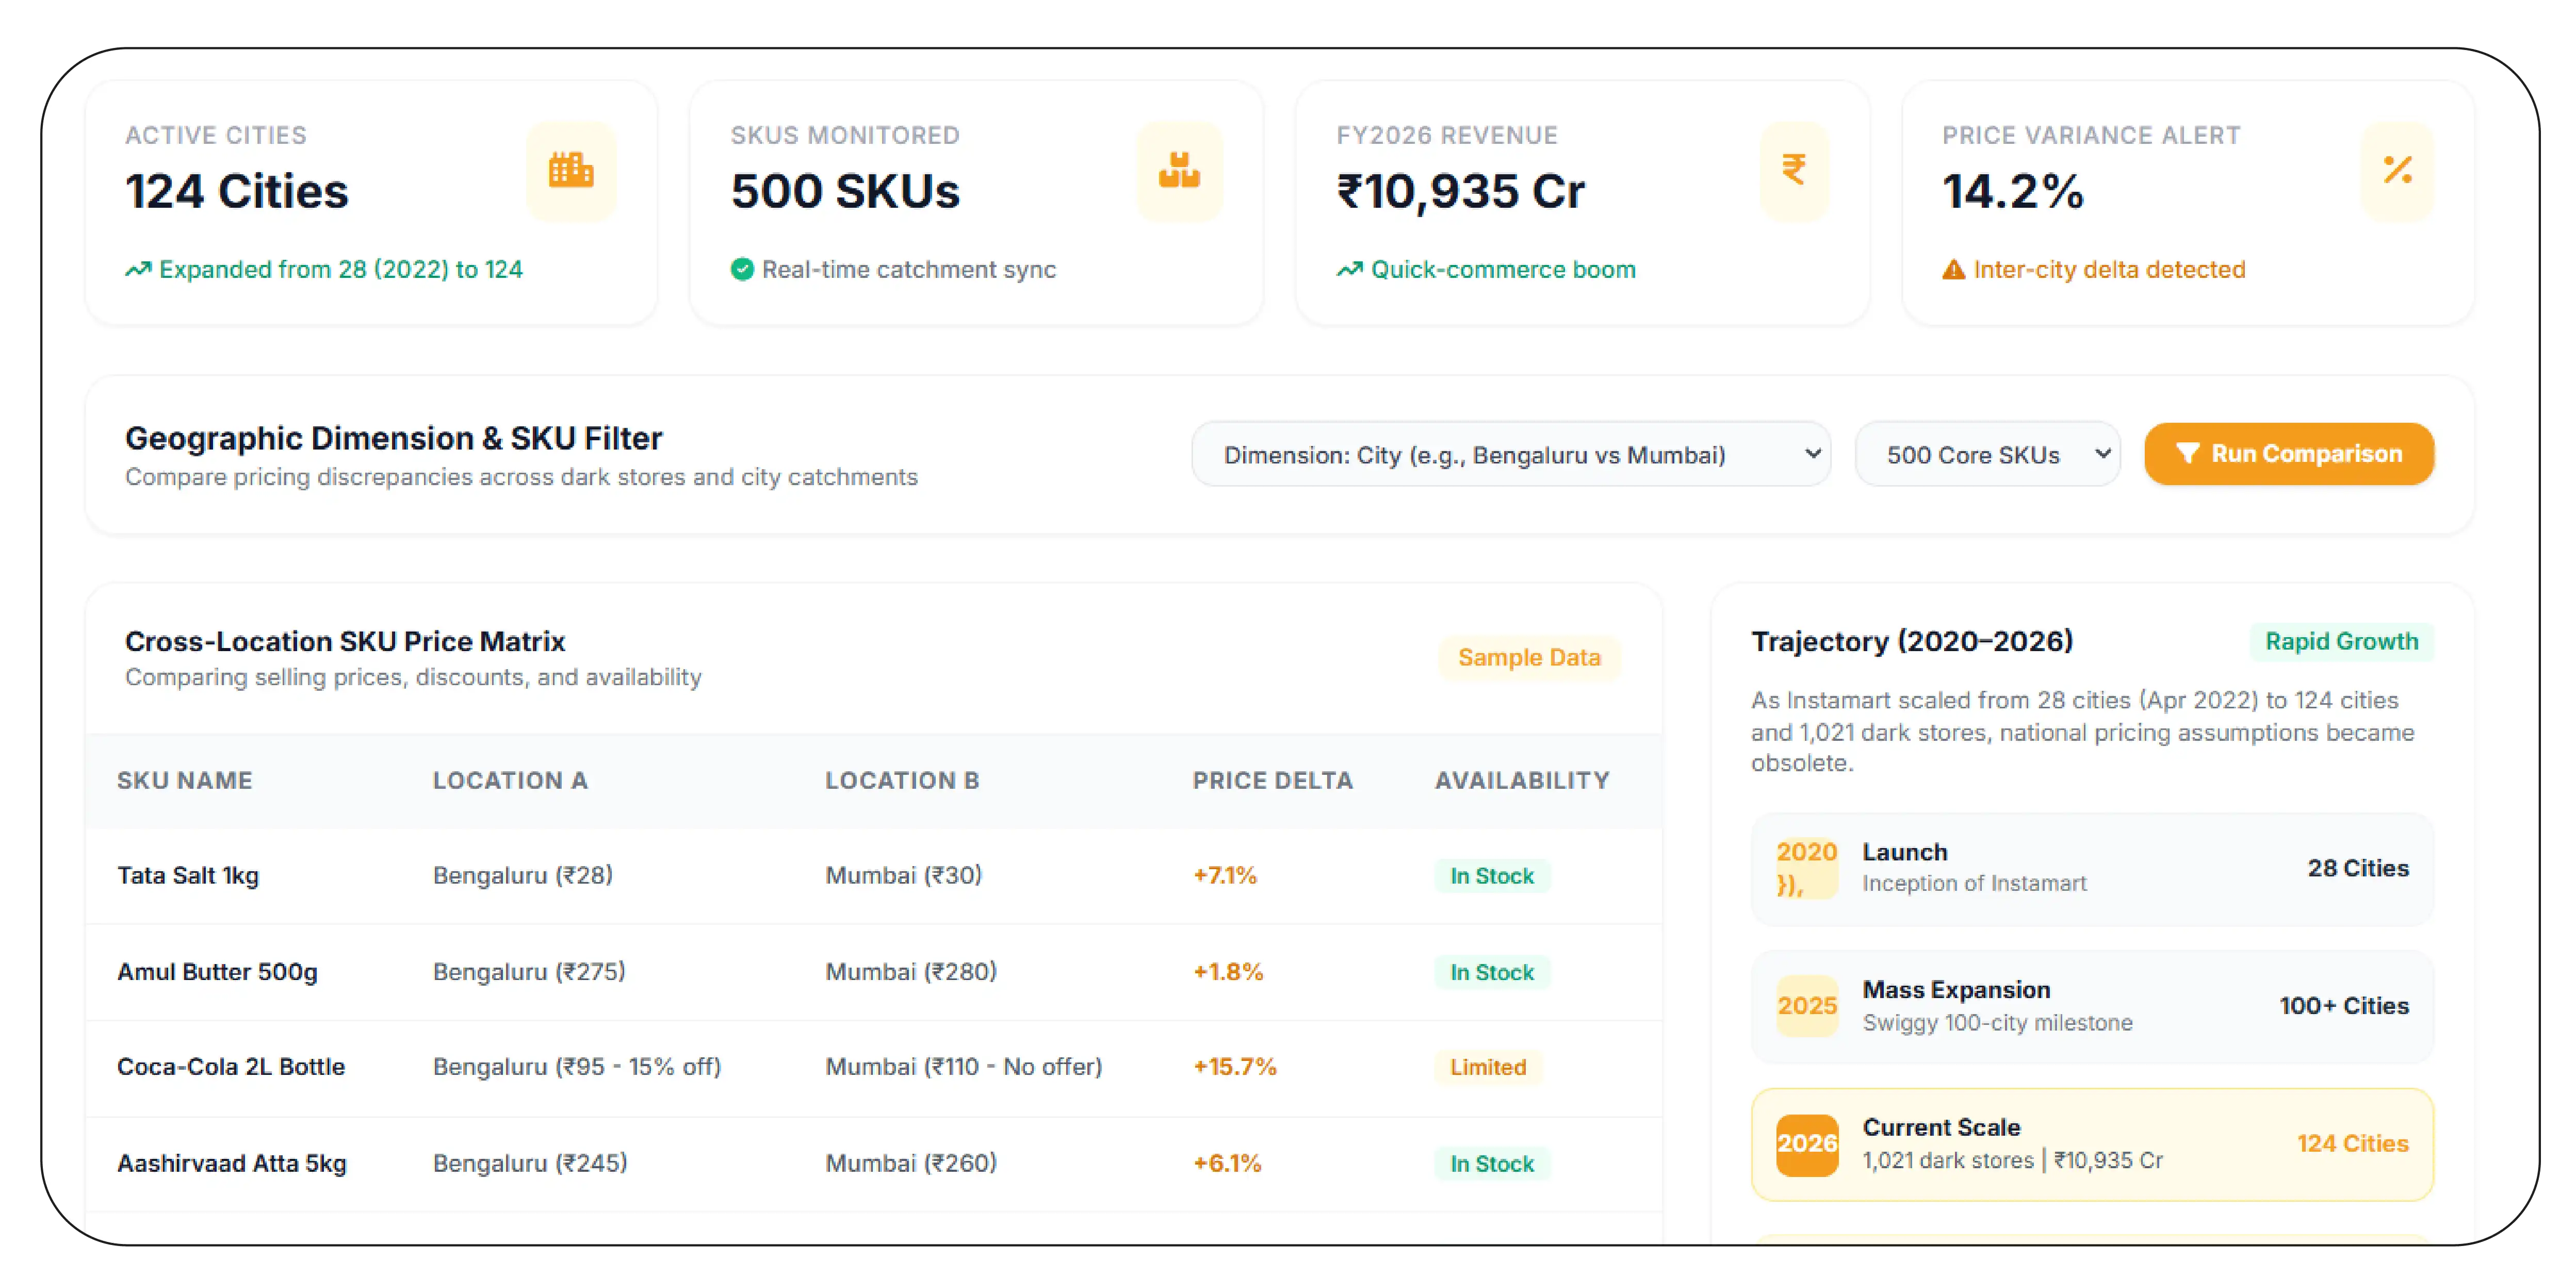
Task: Click the LOCATION A column header
Action: (x=510, y=781)
